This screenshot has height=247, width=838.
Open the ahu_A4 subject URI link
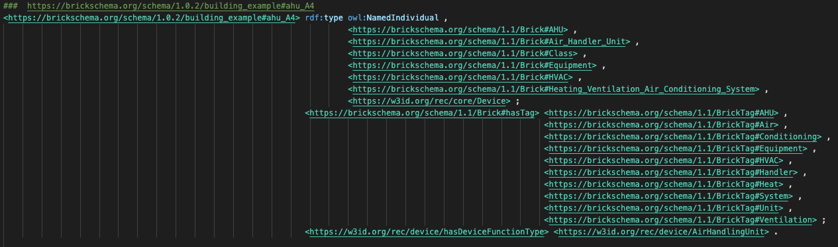click(x=152, y=18)
